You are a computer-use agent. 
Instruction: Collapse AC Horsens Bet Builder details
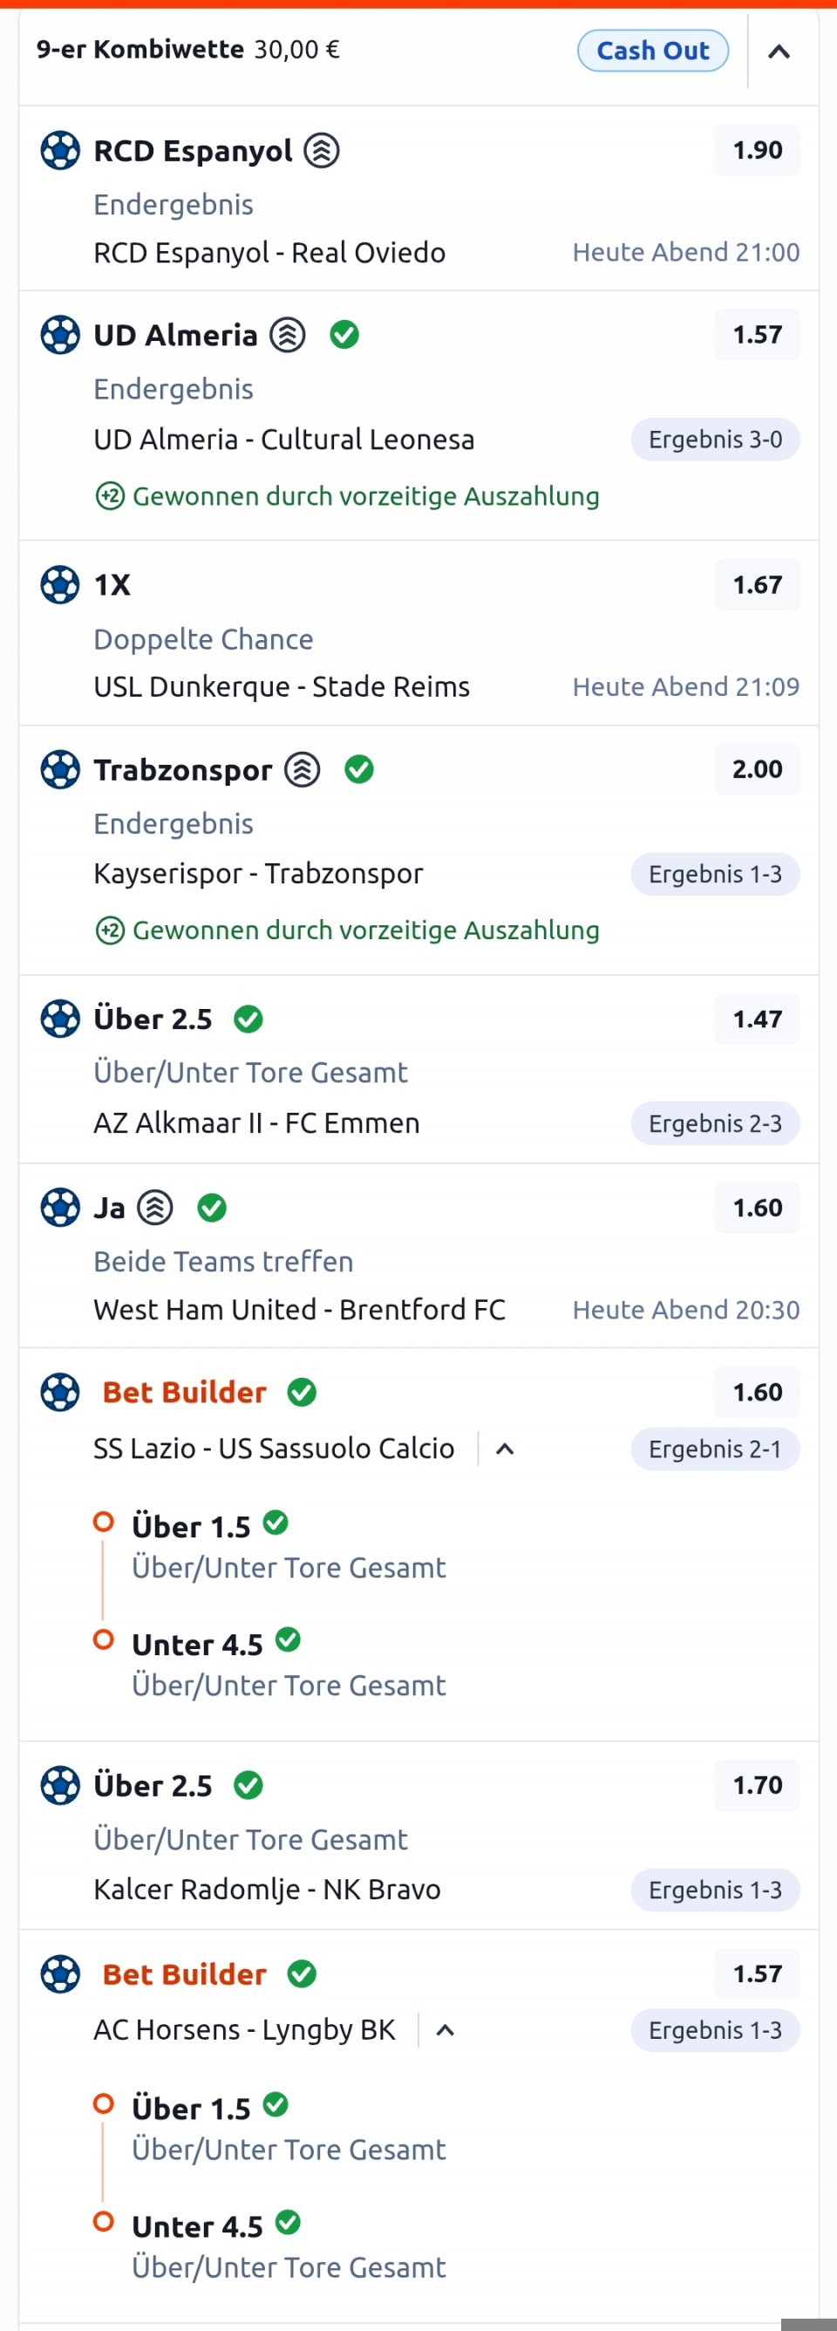pos(445,2030)
